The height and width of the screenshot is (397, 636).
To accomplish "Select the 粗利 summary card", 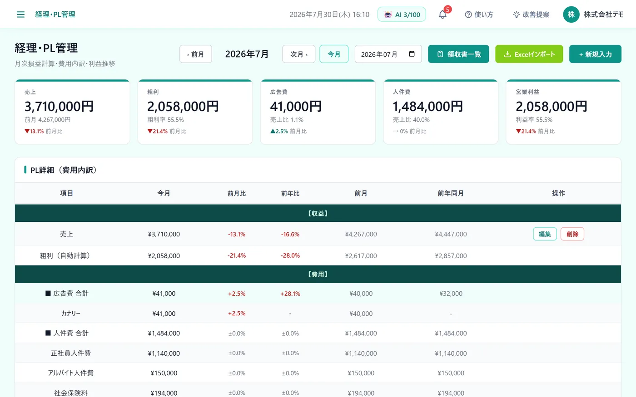I will click(195, 112).
